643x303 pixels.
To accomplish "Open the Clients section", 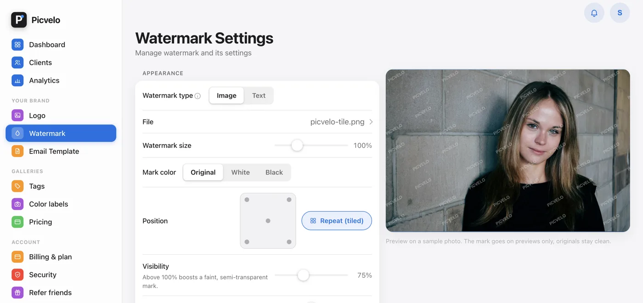I will click(61, 62).
